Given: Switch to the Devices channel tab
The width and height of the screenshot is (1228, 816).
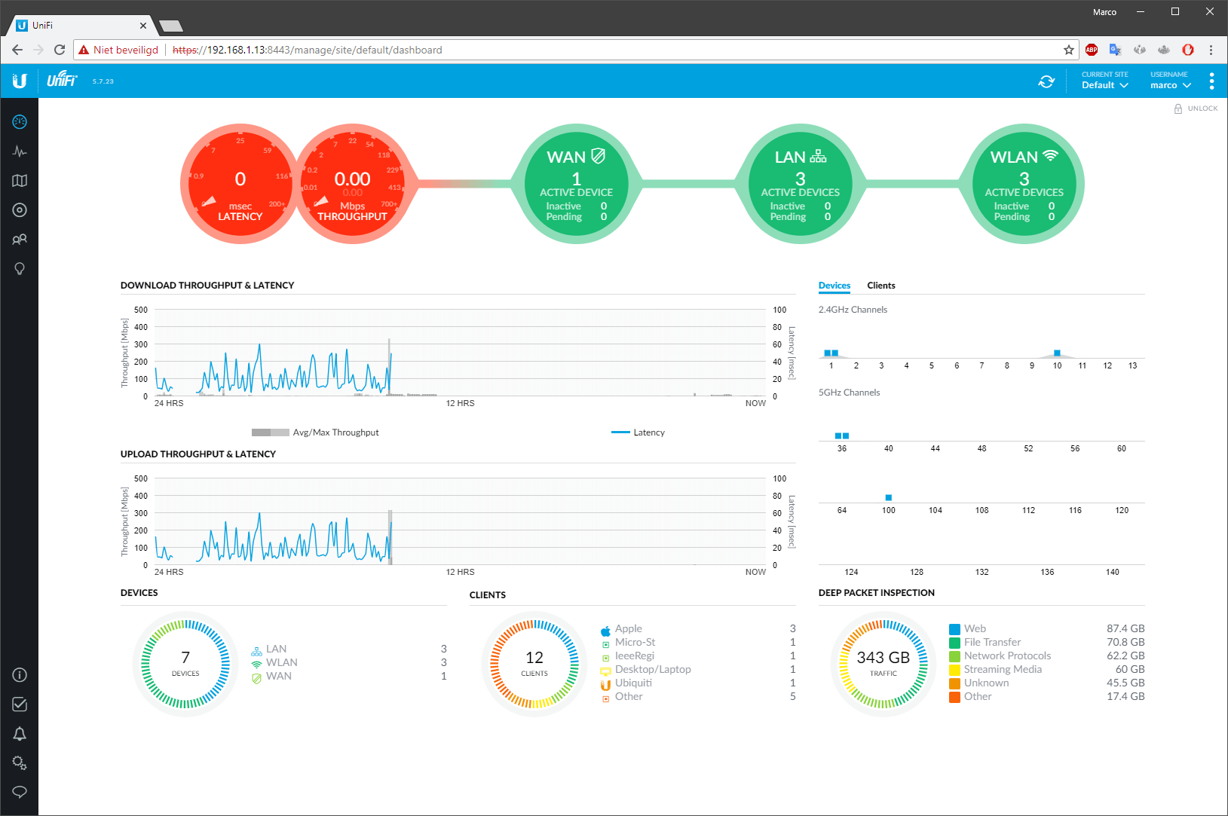Looking at the screenshot, I should point(834,286).
